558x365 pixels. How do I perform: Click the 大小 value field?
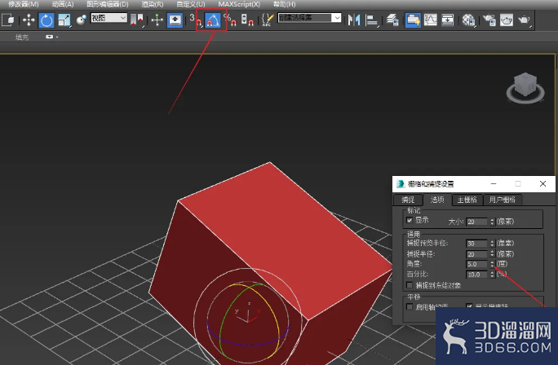[x=476, y=222]
